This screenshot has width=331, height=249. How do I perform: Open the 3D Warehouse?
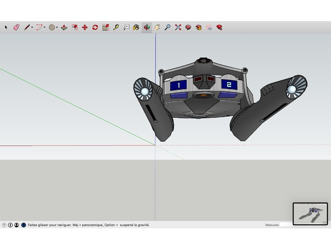pyautogui.click(x=188, y=27)
